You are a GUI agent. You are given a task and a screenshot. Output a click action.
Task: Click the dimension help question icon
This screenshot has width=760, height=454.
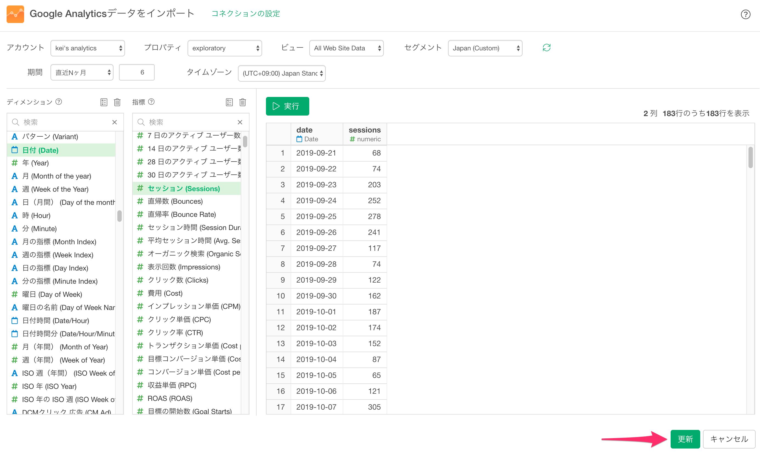[x=59, y=102]
